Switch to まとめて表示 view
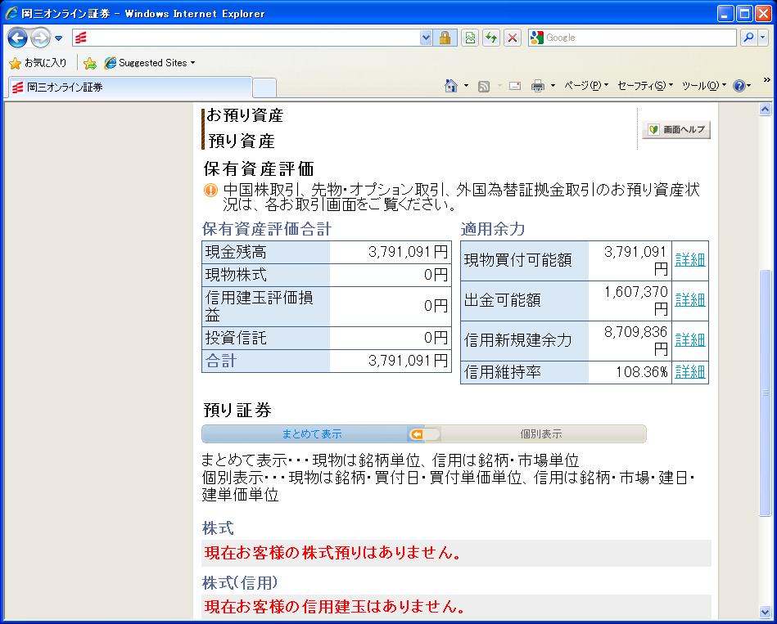This screenshot has height=624, width=777. coord(312,433)
